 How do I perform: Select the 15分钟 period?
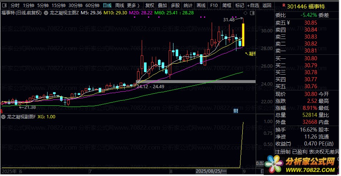click(x=59, y=6)
